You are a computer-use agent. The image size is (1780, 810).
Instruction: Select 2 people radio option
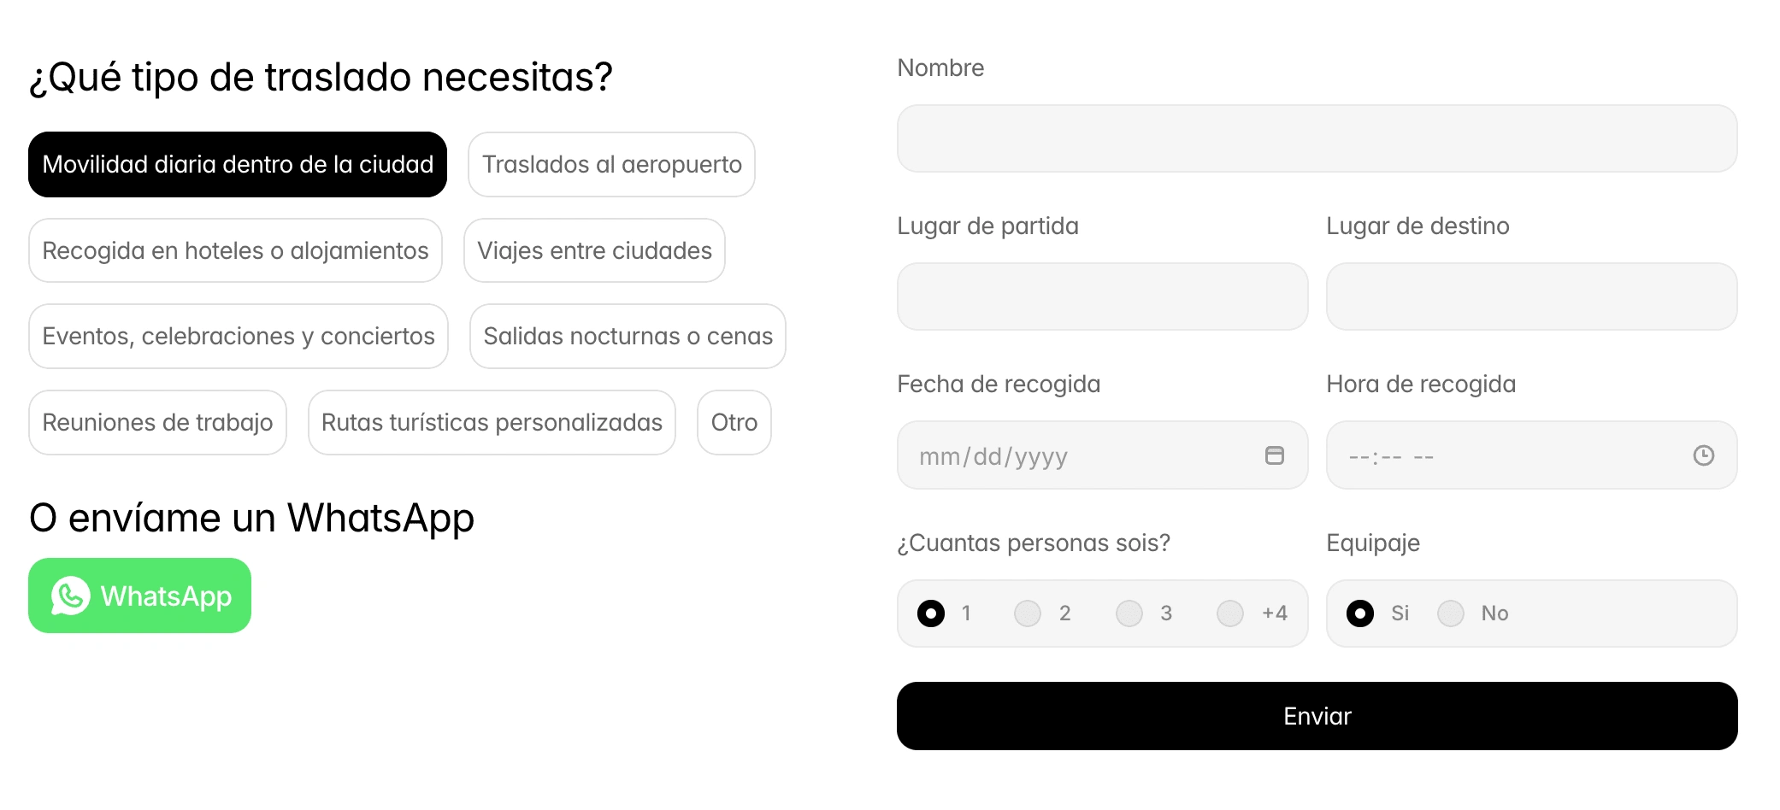[1028, 613]
